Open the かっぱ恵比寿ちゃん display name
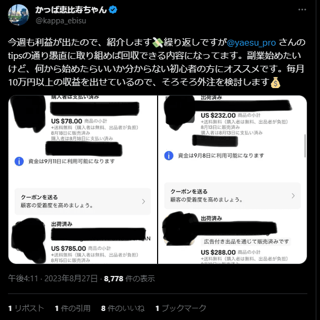This screenshot has width=320, height=320. pyautogui.click(x=71, y=10)
